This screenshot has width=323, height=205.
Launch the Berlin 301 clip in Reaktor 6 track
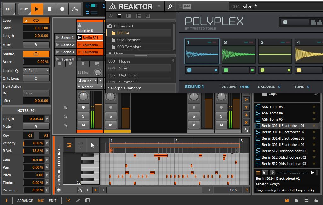point(79,38)
